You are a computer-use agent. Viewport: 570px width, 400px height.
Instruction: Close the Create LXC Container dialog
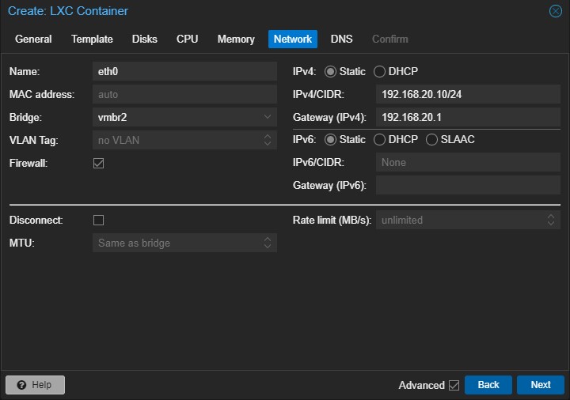coord(555,11)
